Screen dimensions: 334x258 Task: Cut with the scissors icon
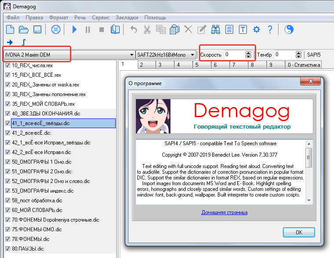coord(147,29)
